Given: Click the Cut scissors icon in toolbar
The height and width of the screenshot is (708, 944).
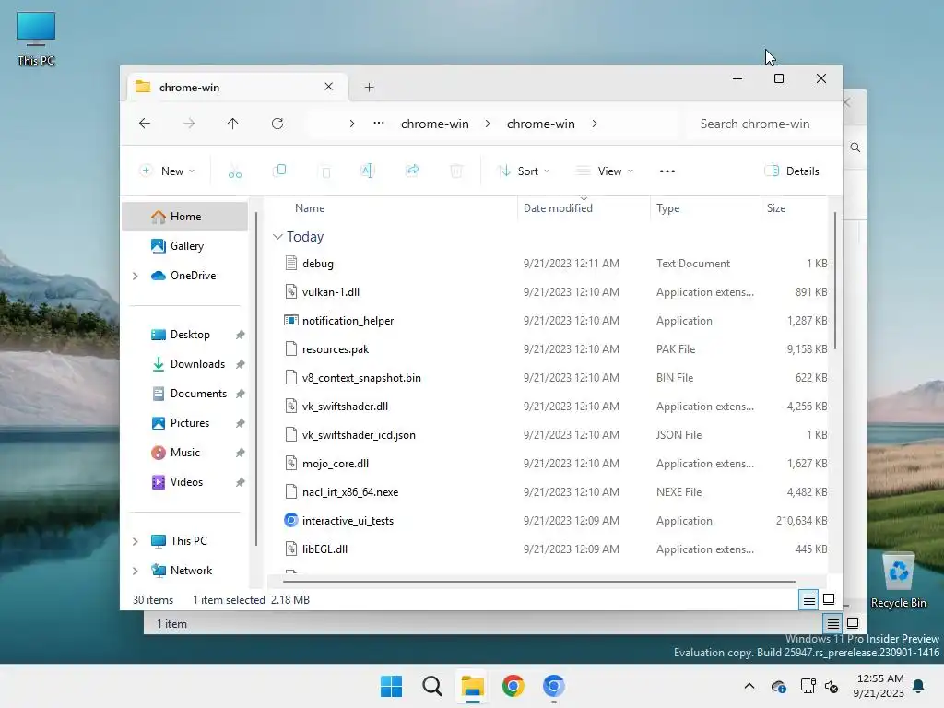Looking at the screenshot, I should pyautogui.click(x=235, y=171).
